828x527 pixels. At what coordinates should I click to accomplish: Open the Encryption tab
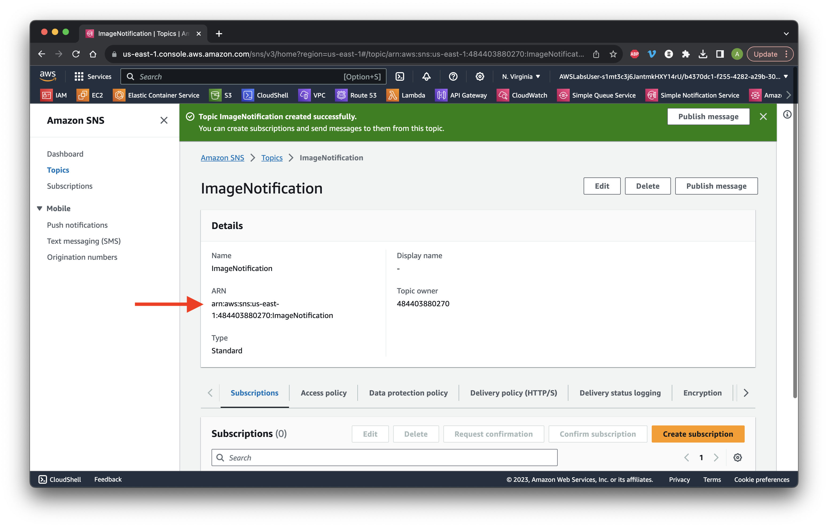pos(702,393)
